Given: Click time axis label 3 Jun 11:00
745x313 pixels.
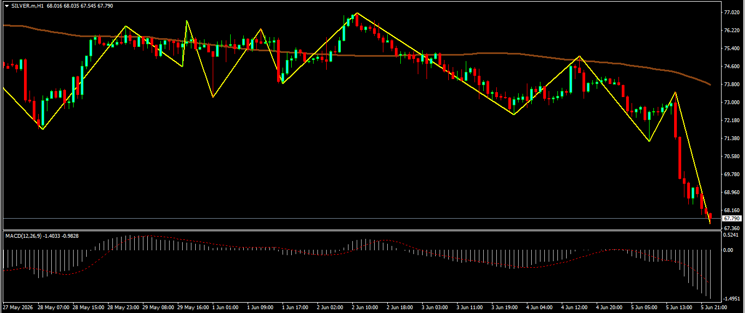Looking at the screenshot, I should click(470, 308).
